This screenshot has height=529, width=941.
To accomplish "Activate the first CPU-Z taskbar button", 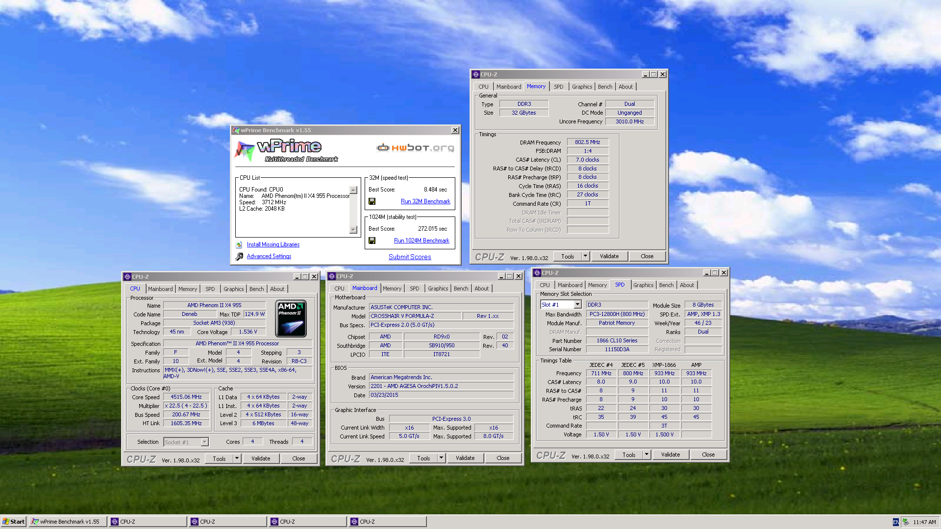I will [x=148, y=522].
